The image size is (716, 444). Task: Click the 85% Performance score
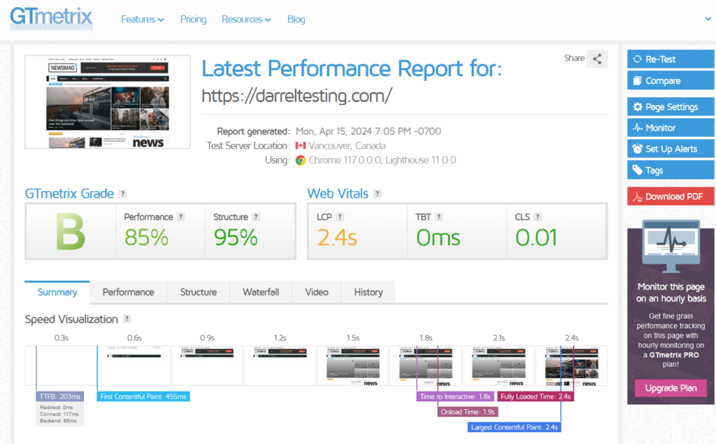coord(146,238)
